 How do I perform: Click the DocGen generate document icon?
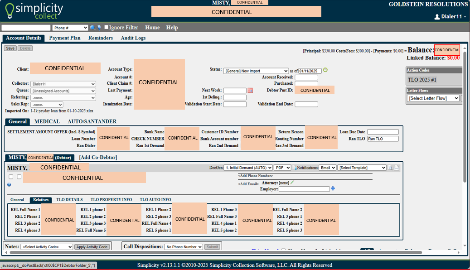[295, 168]
